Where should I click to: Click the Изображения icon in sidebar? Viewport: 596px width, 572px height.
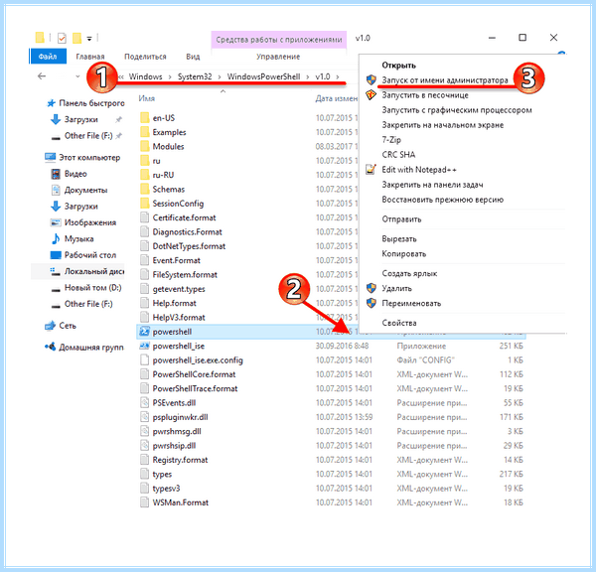click(56, 222)
